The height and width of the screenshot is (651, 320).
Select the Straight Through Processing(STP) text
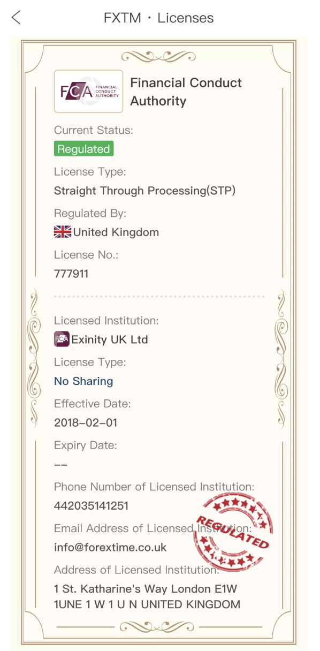145,191
